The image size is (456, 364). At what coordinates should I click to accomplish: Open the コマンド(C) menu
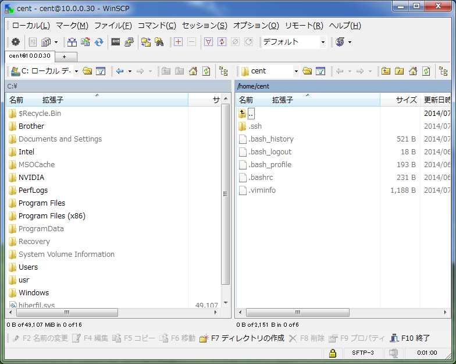(x=157, y=26)
